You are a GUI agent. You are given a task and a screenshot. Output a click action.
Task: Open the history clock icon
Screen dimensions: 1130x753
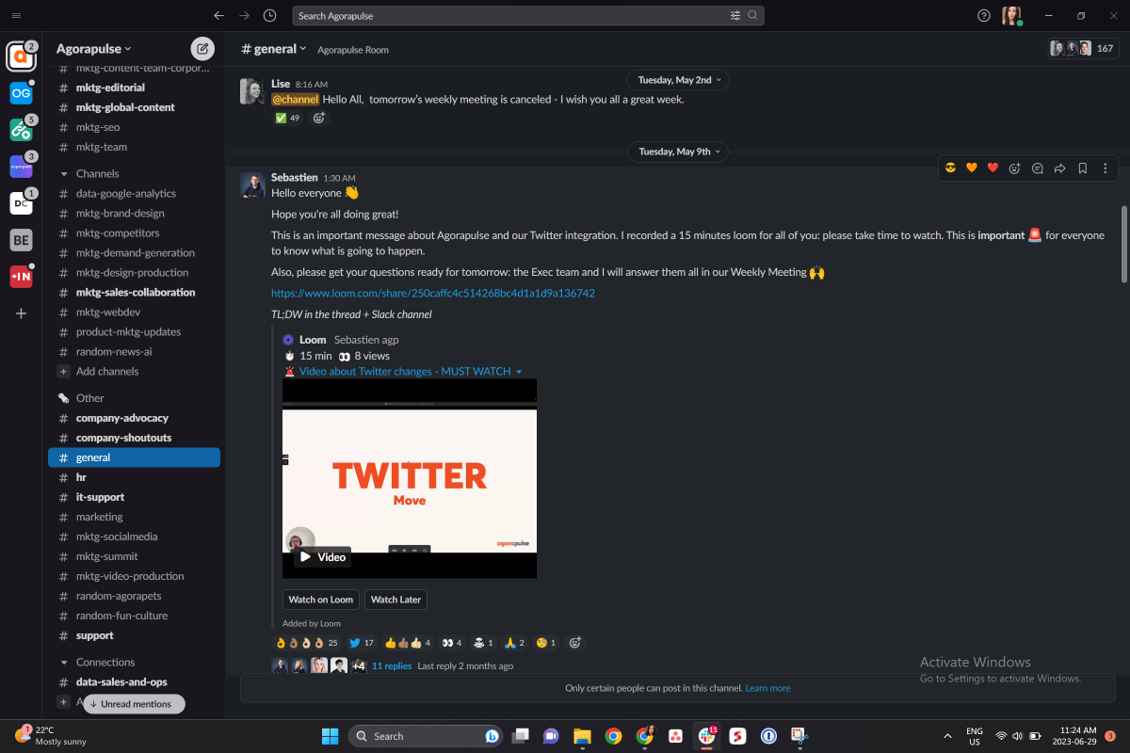point(270,16)
